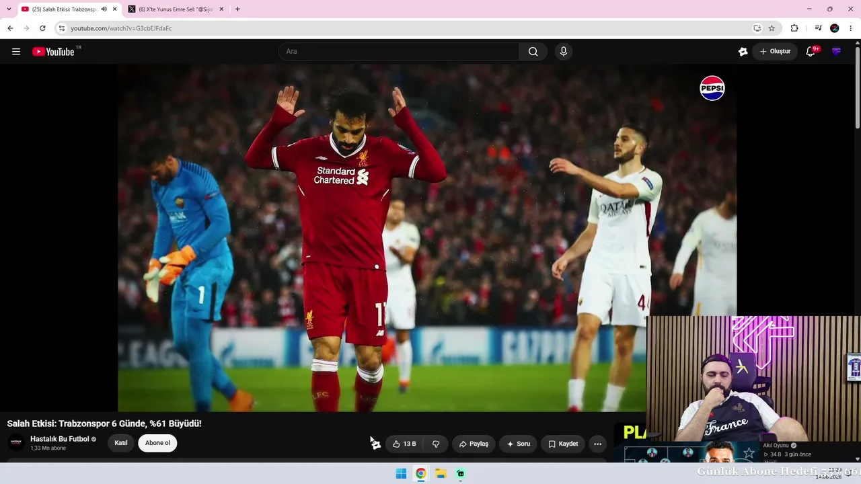Click the Oluştur create button
The image size is (861, 484).
point(775,52)
